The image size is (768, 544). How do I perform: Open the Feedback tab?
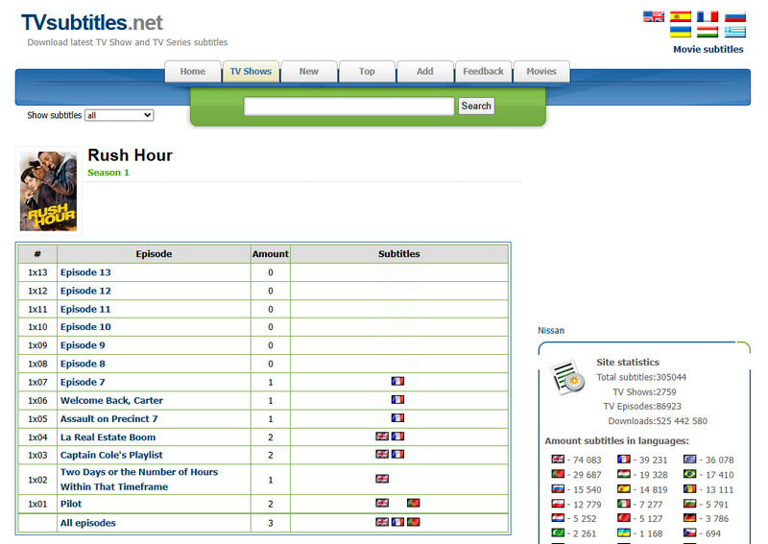coord(484,72)
